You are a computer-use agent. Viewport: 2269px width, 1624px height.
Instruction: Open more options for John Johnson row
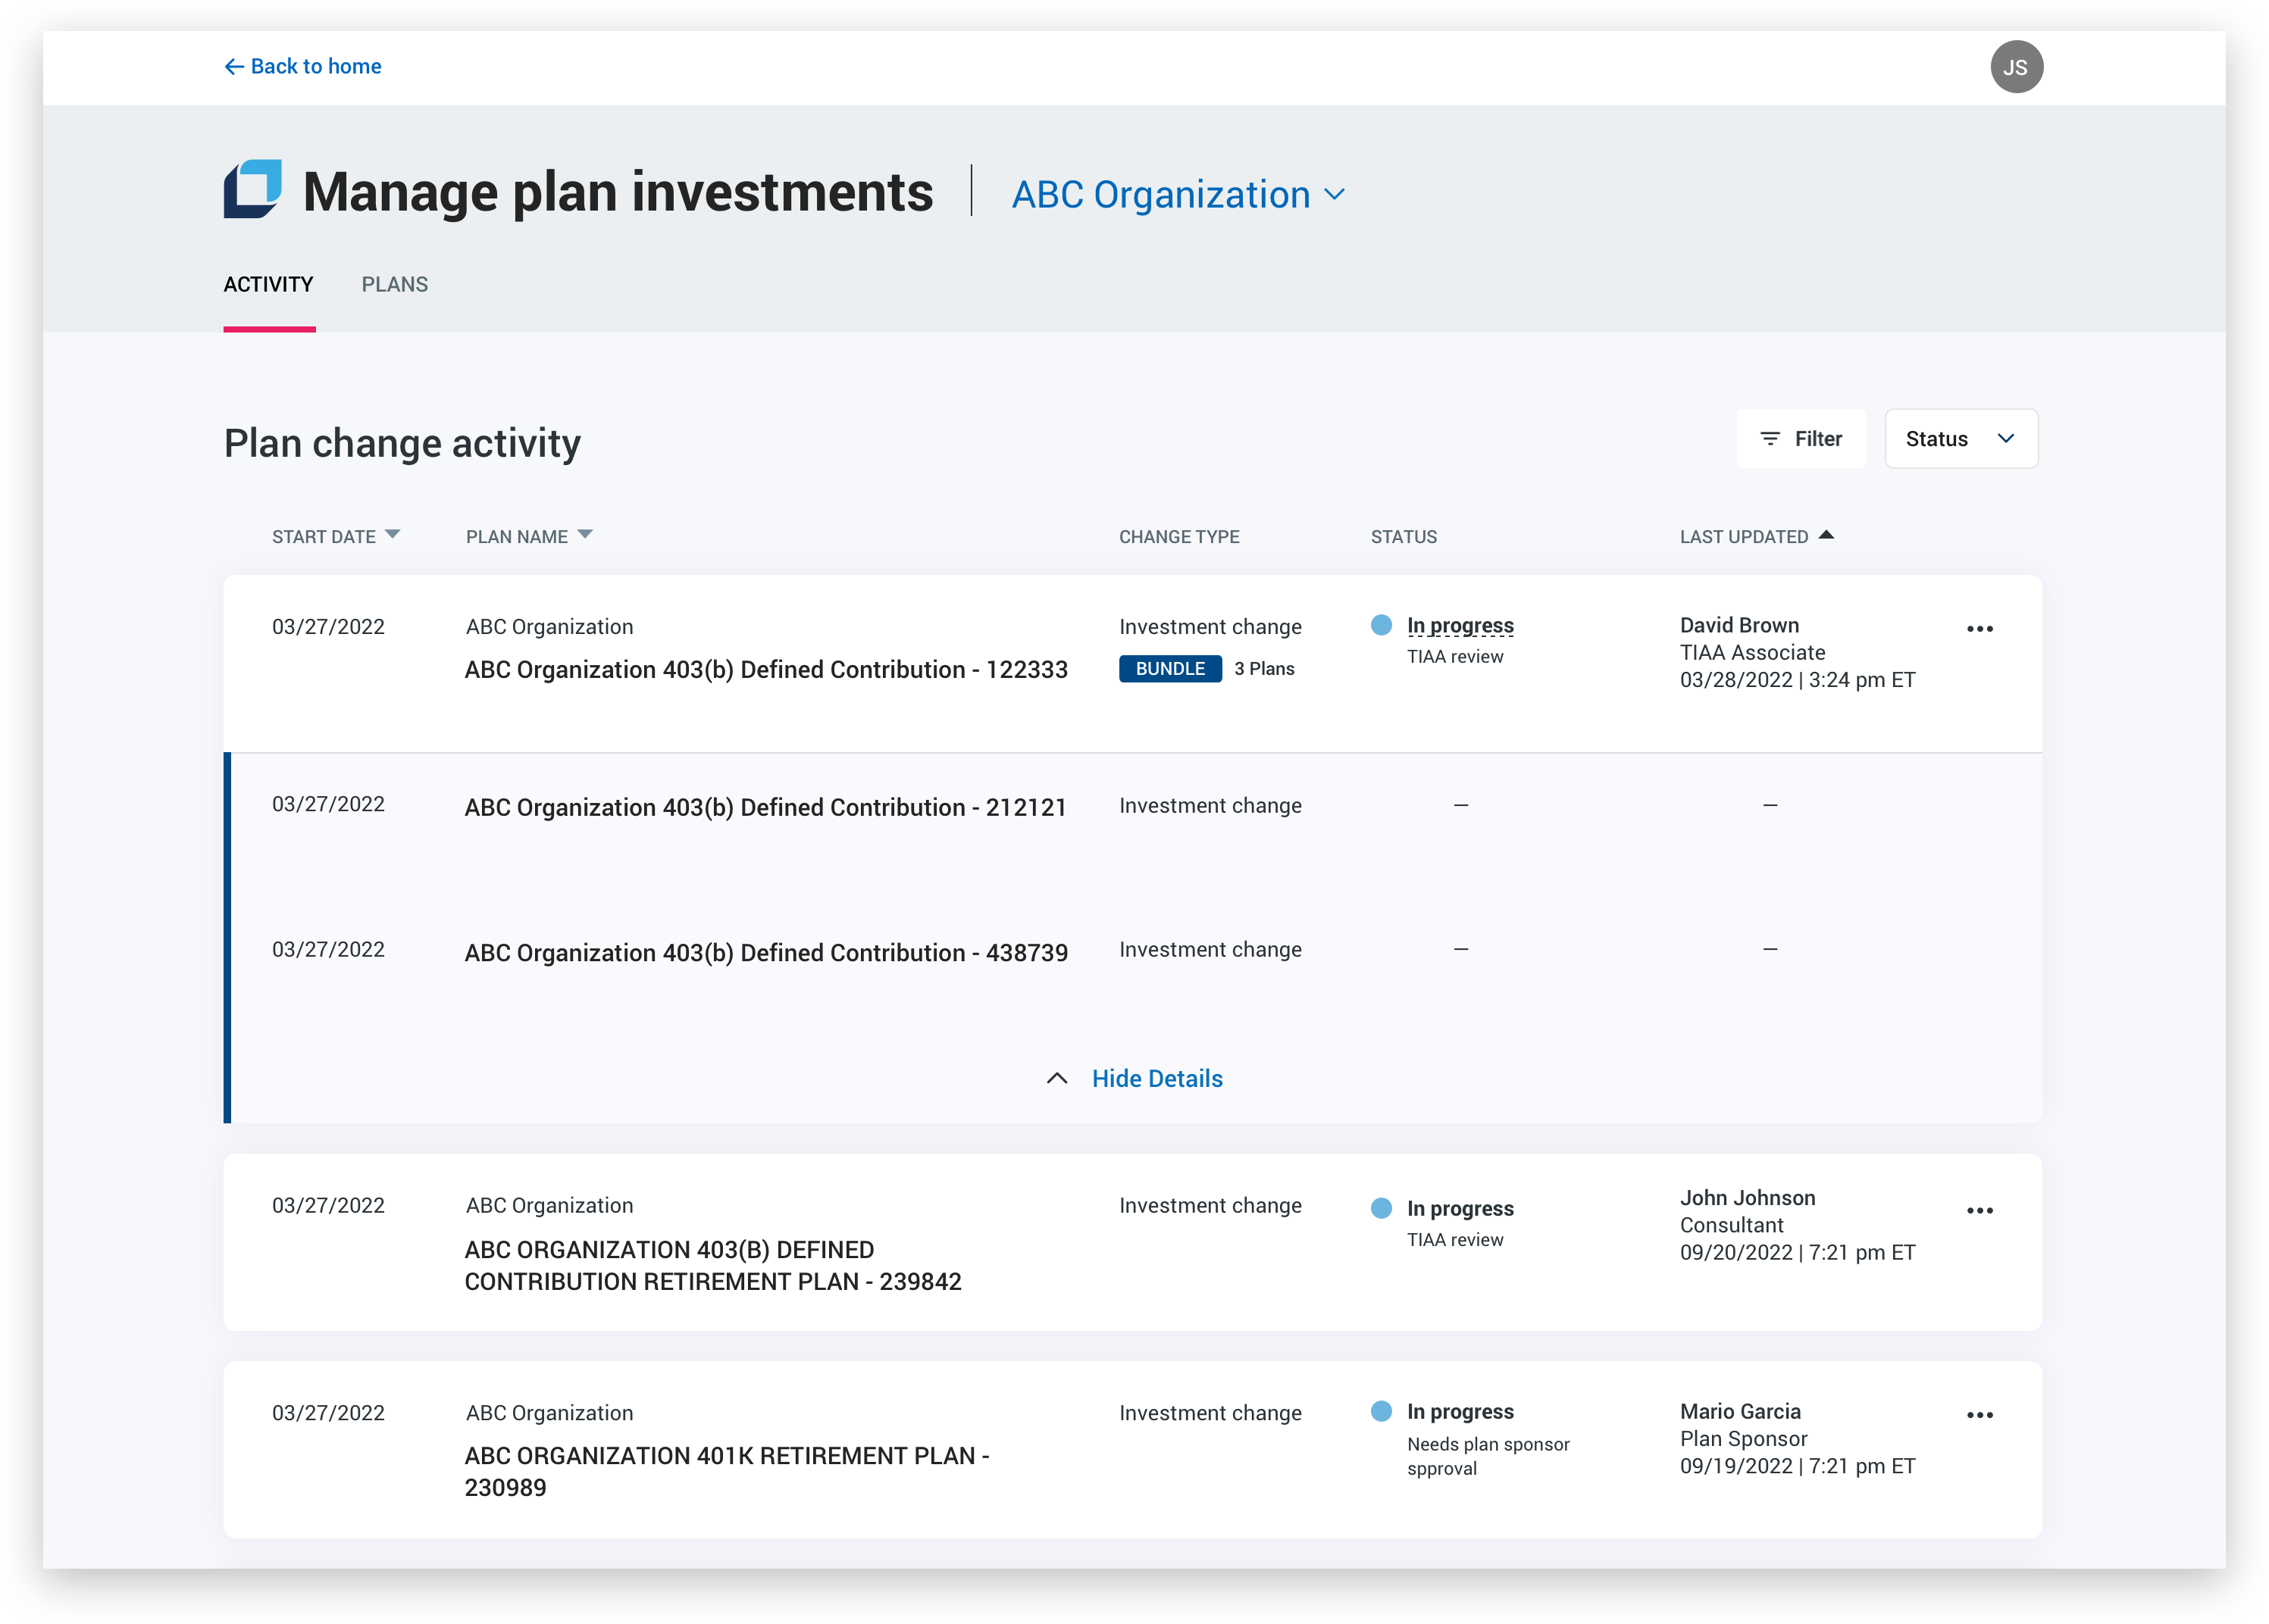1980,1211
